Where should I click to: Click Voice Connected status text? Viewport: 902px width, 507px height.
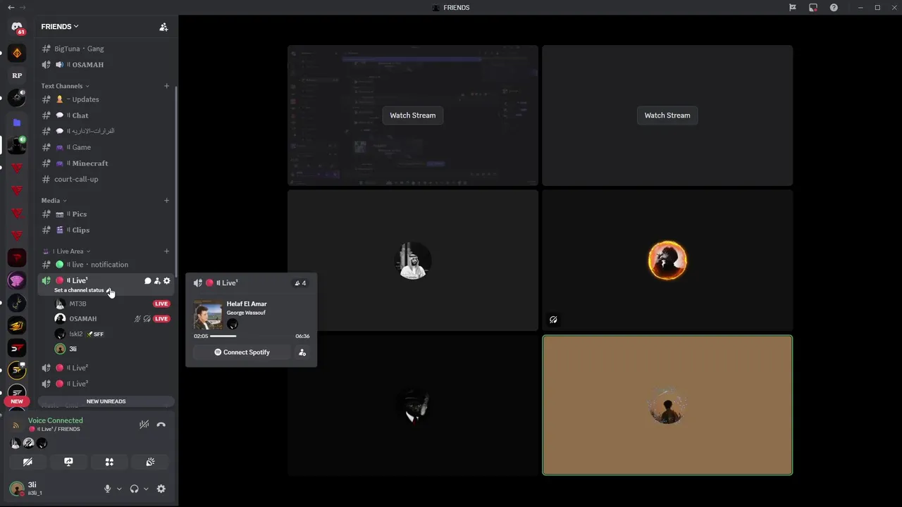click(x=56, y=420)
